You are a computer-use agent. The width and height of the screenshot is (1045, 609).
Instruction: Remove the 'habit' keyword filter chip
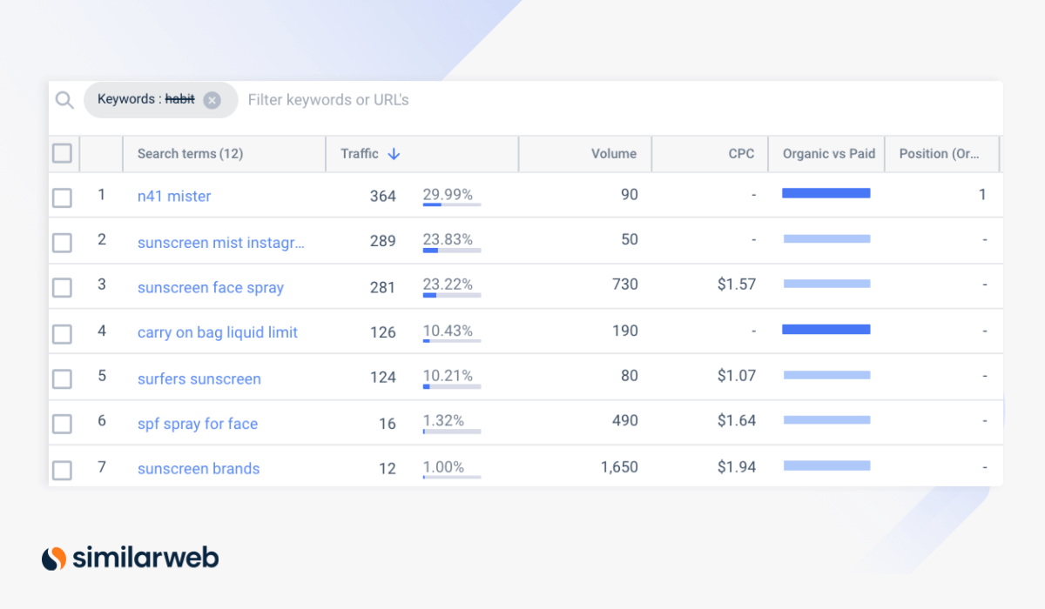pos(212,100)
